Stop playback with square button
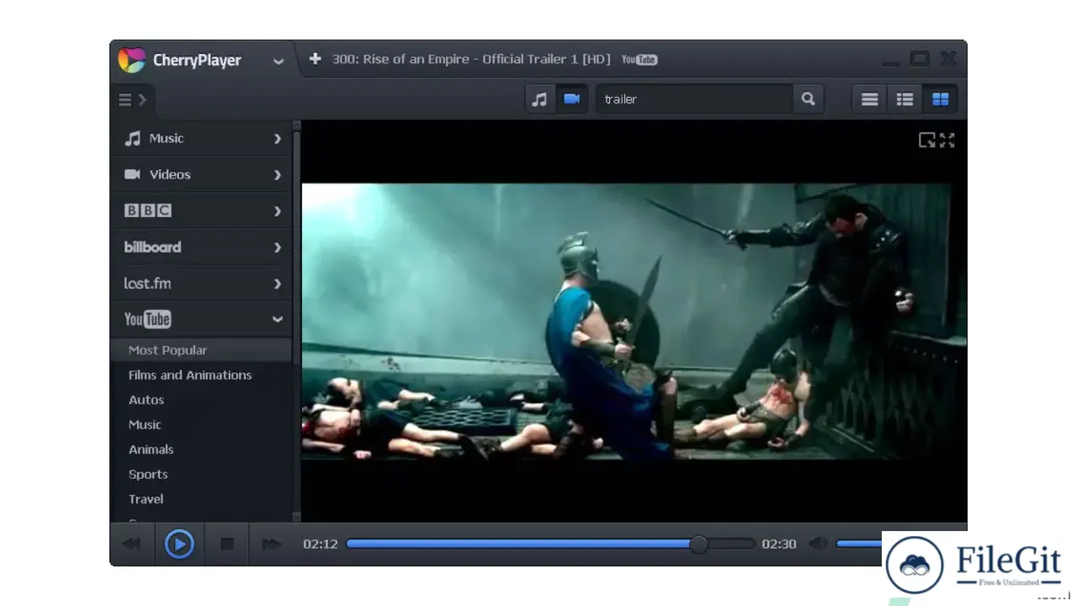This screenshot has height=606, width=1077. pyautogui.click(x=227, y=544)
